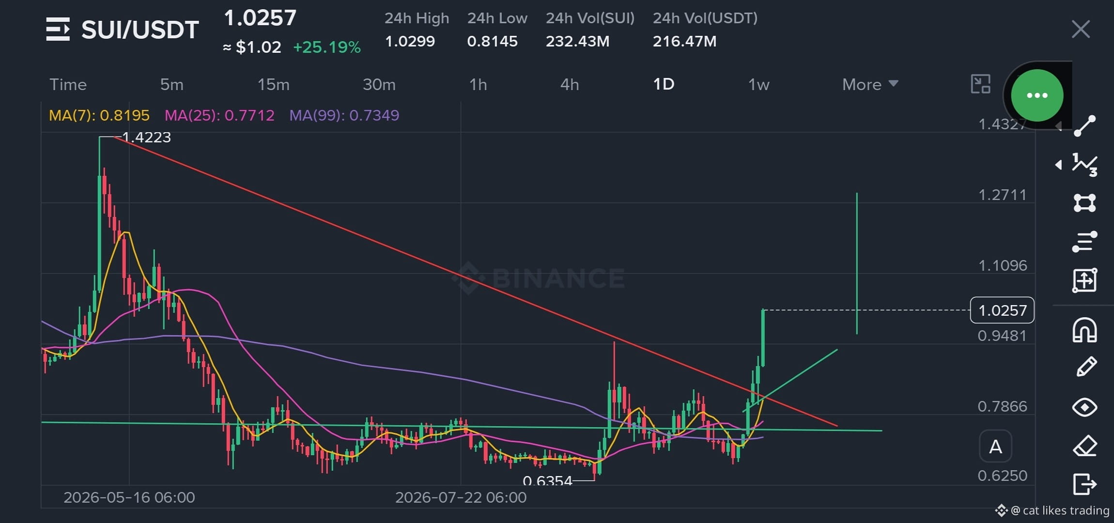
Task: Click the MA(7) indicator legend
Action: (x=99, y=115)
